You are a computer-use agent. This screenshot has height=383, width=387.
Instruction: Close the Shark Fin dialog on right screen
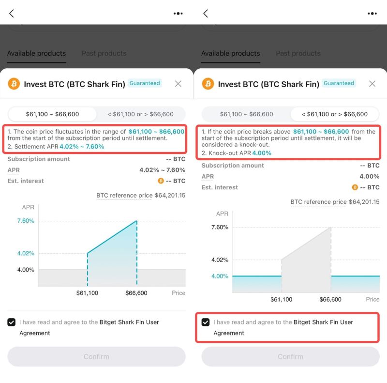coord(372,84)
